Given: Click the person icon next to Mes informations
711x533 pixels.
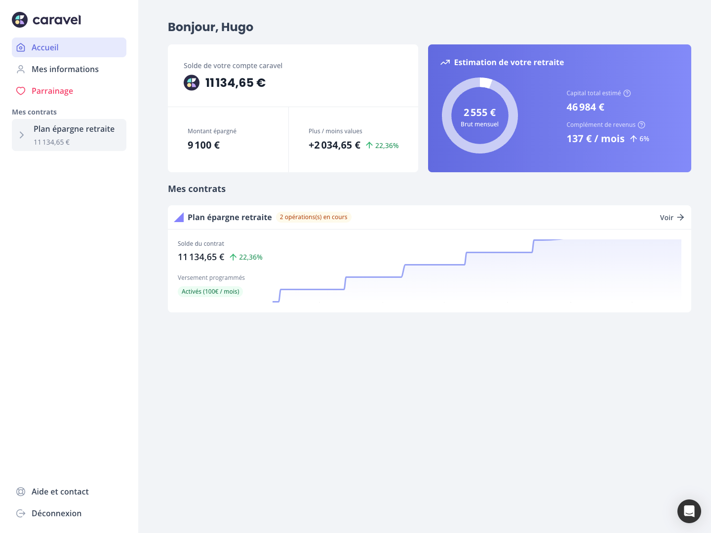Looking at the screenshot, I should pos(21,69).
